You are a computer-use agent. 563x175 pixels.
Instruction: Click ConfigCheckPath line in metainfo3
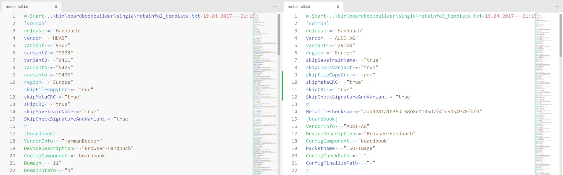pos(336,156)
